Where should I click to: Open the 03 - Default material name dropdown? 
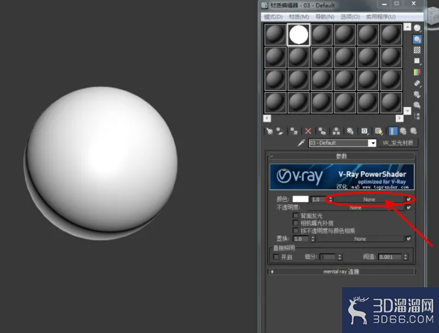tap(373, 143)
